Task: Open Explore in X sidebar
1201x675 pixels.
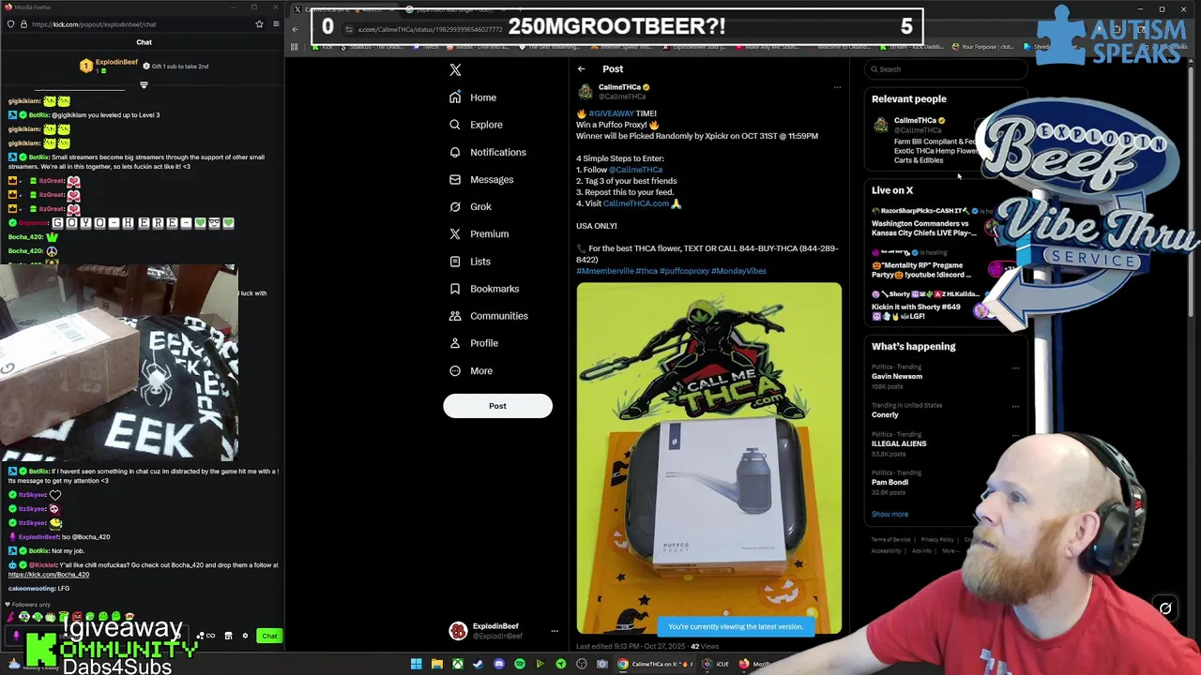Action: pos(475,125)
